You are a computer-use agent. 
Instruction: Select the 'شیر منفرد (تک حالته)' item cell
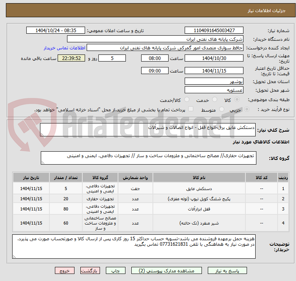(x=199, y=223)
